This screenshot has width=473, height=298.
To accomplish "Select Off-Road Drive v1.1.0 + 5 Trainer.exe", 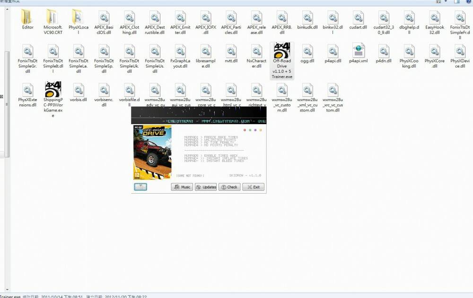I will click(x=282, y=60).
